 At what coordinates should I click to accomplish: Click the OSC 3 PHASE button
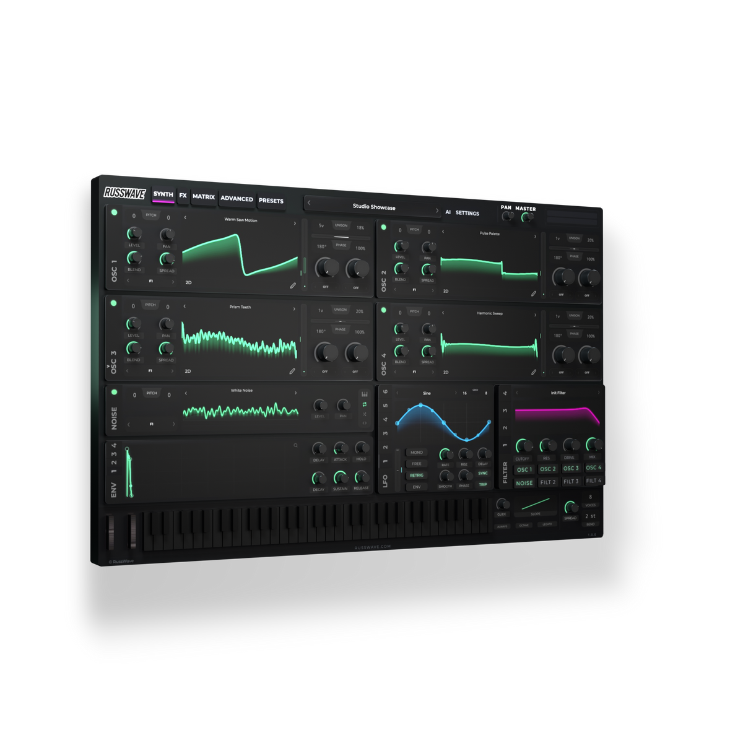point(341,329)
